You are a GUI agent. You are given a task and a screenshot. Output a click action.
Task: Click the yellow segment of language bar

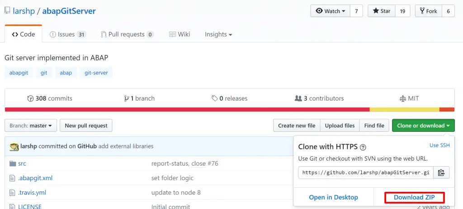(x=404, y=110)
